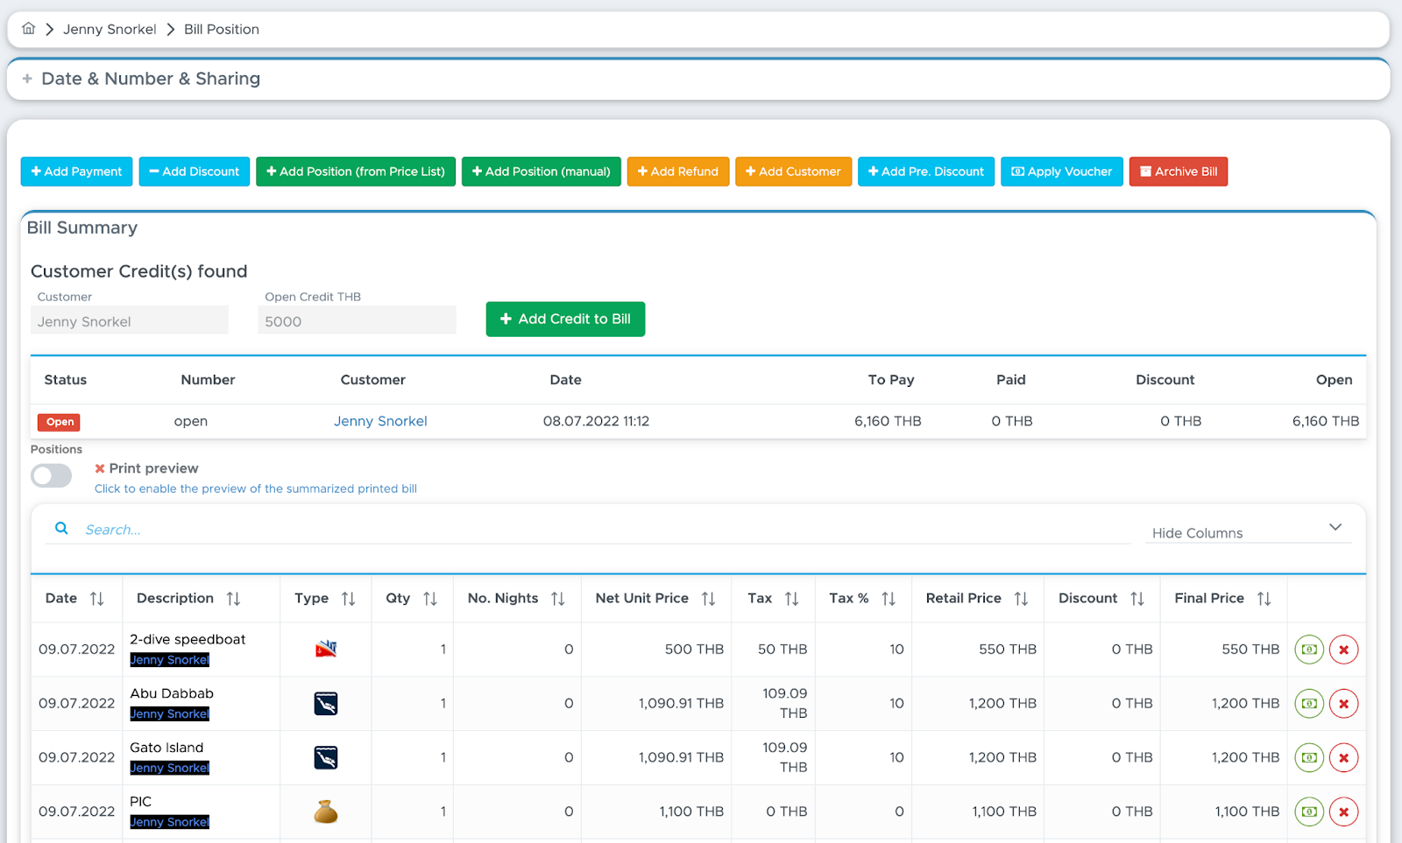Click Archive Bill button

(x=1179, y=172)
